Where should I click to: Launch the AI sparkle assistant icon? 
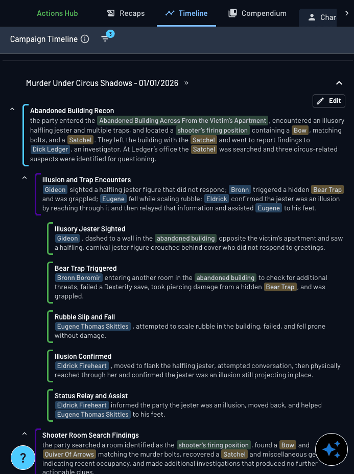click(332, 449)
